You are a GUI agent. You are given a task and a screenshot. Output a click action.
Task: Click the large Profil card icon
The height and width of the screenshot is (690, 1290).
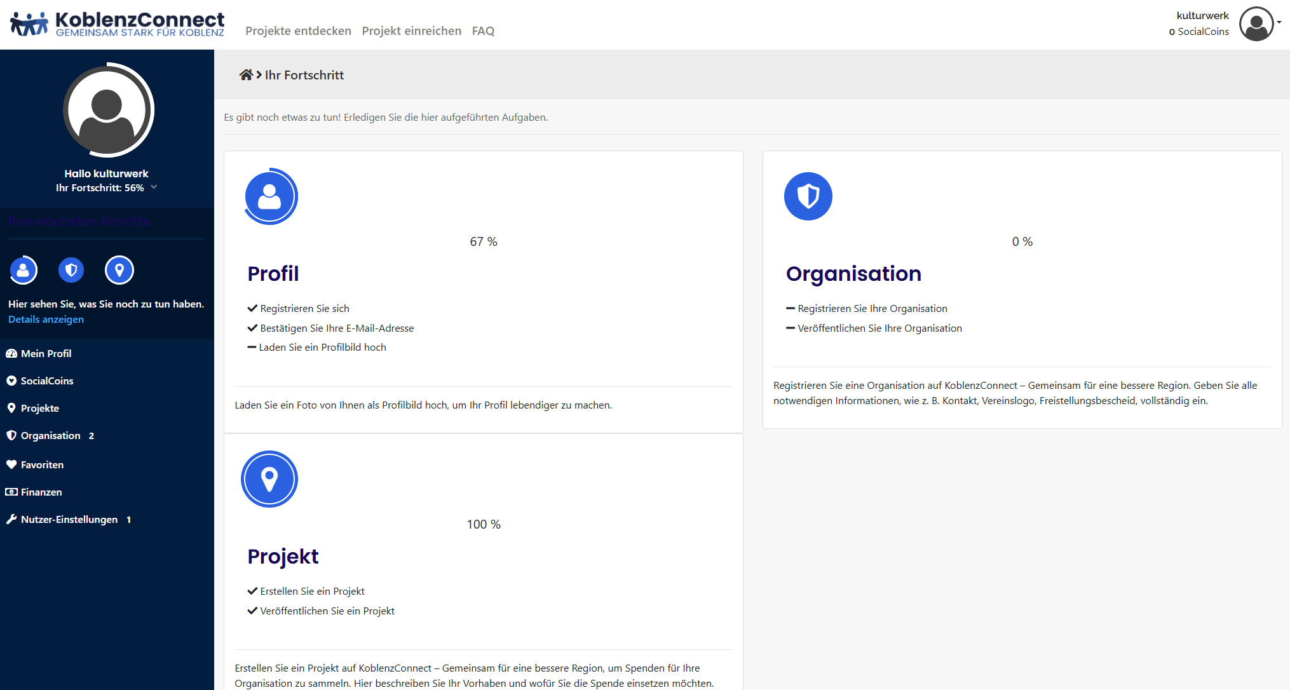[x=270, y=196]
